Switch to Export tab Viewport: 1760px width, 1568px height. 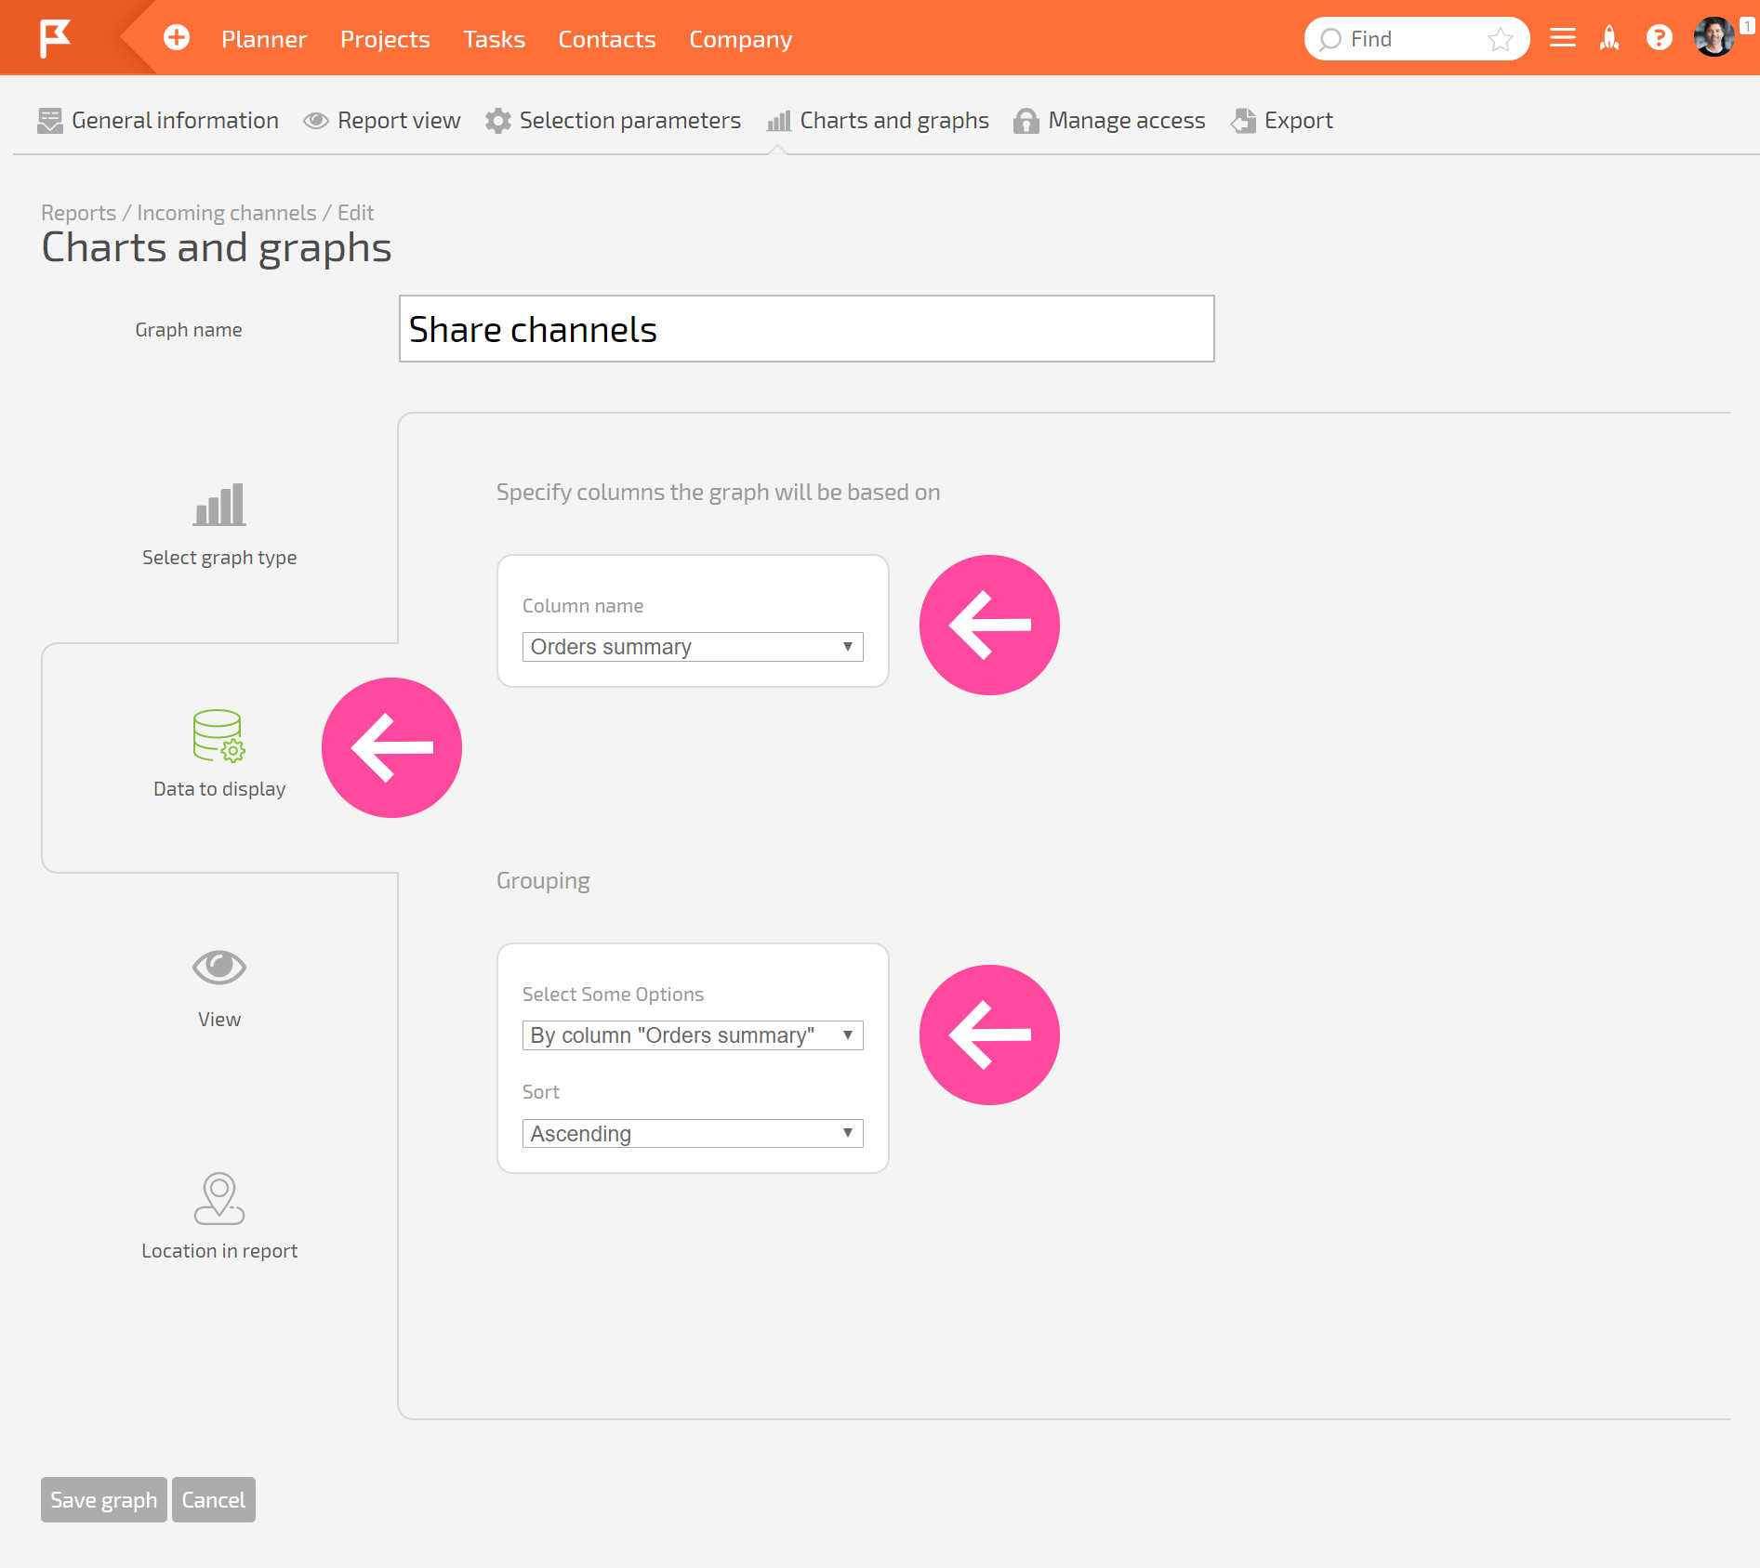coord(1282,121)
